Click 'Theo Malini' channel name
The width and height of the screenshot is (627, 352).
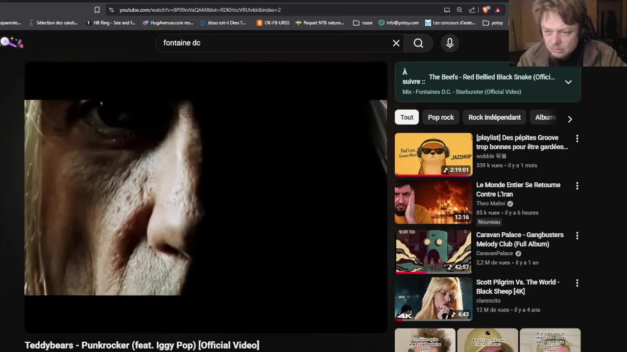490,203
